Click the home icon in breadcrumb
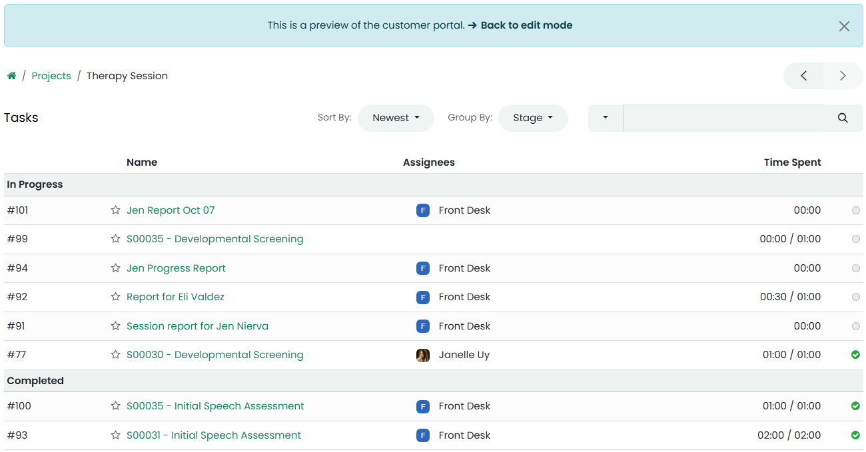 [11, 76]
